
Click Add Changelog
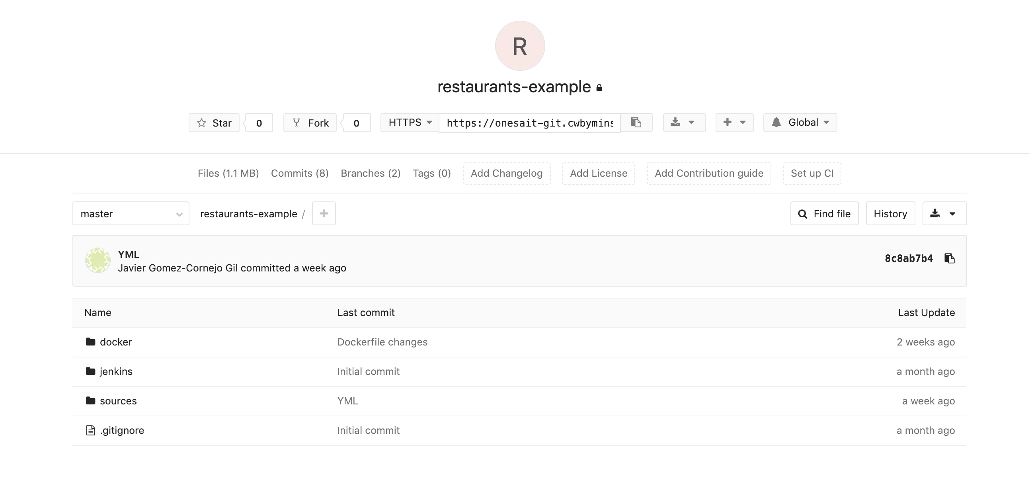click(507, 173)
